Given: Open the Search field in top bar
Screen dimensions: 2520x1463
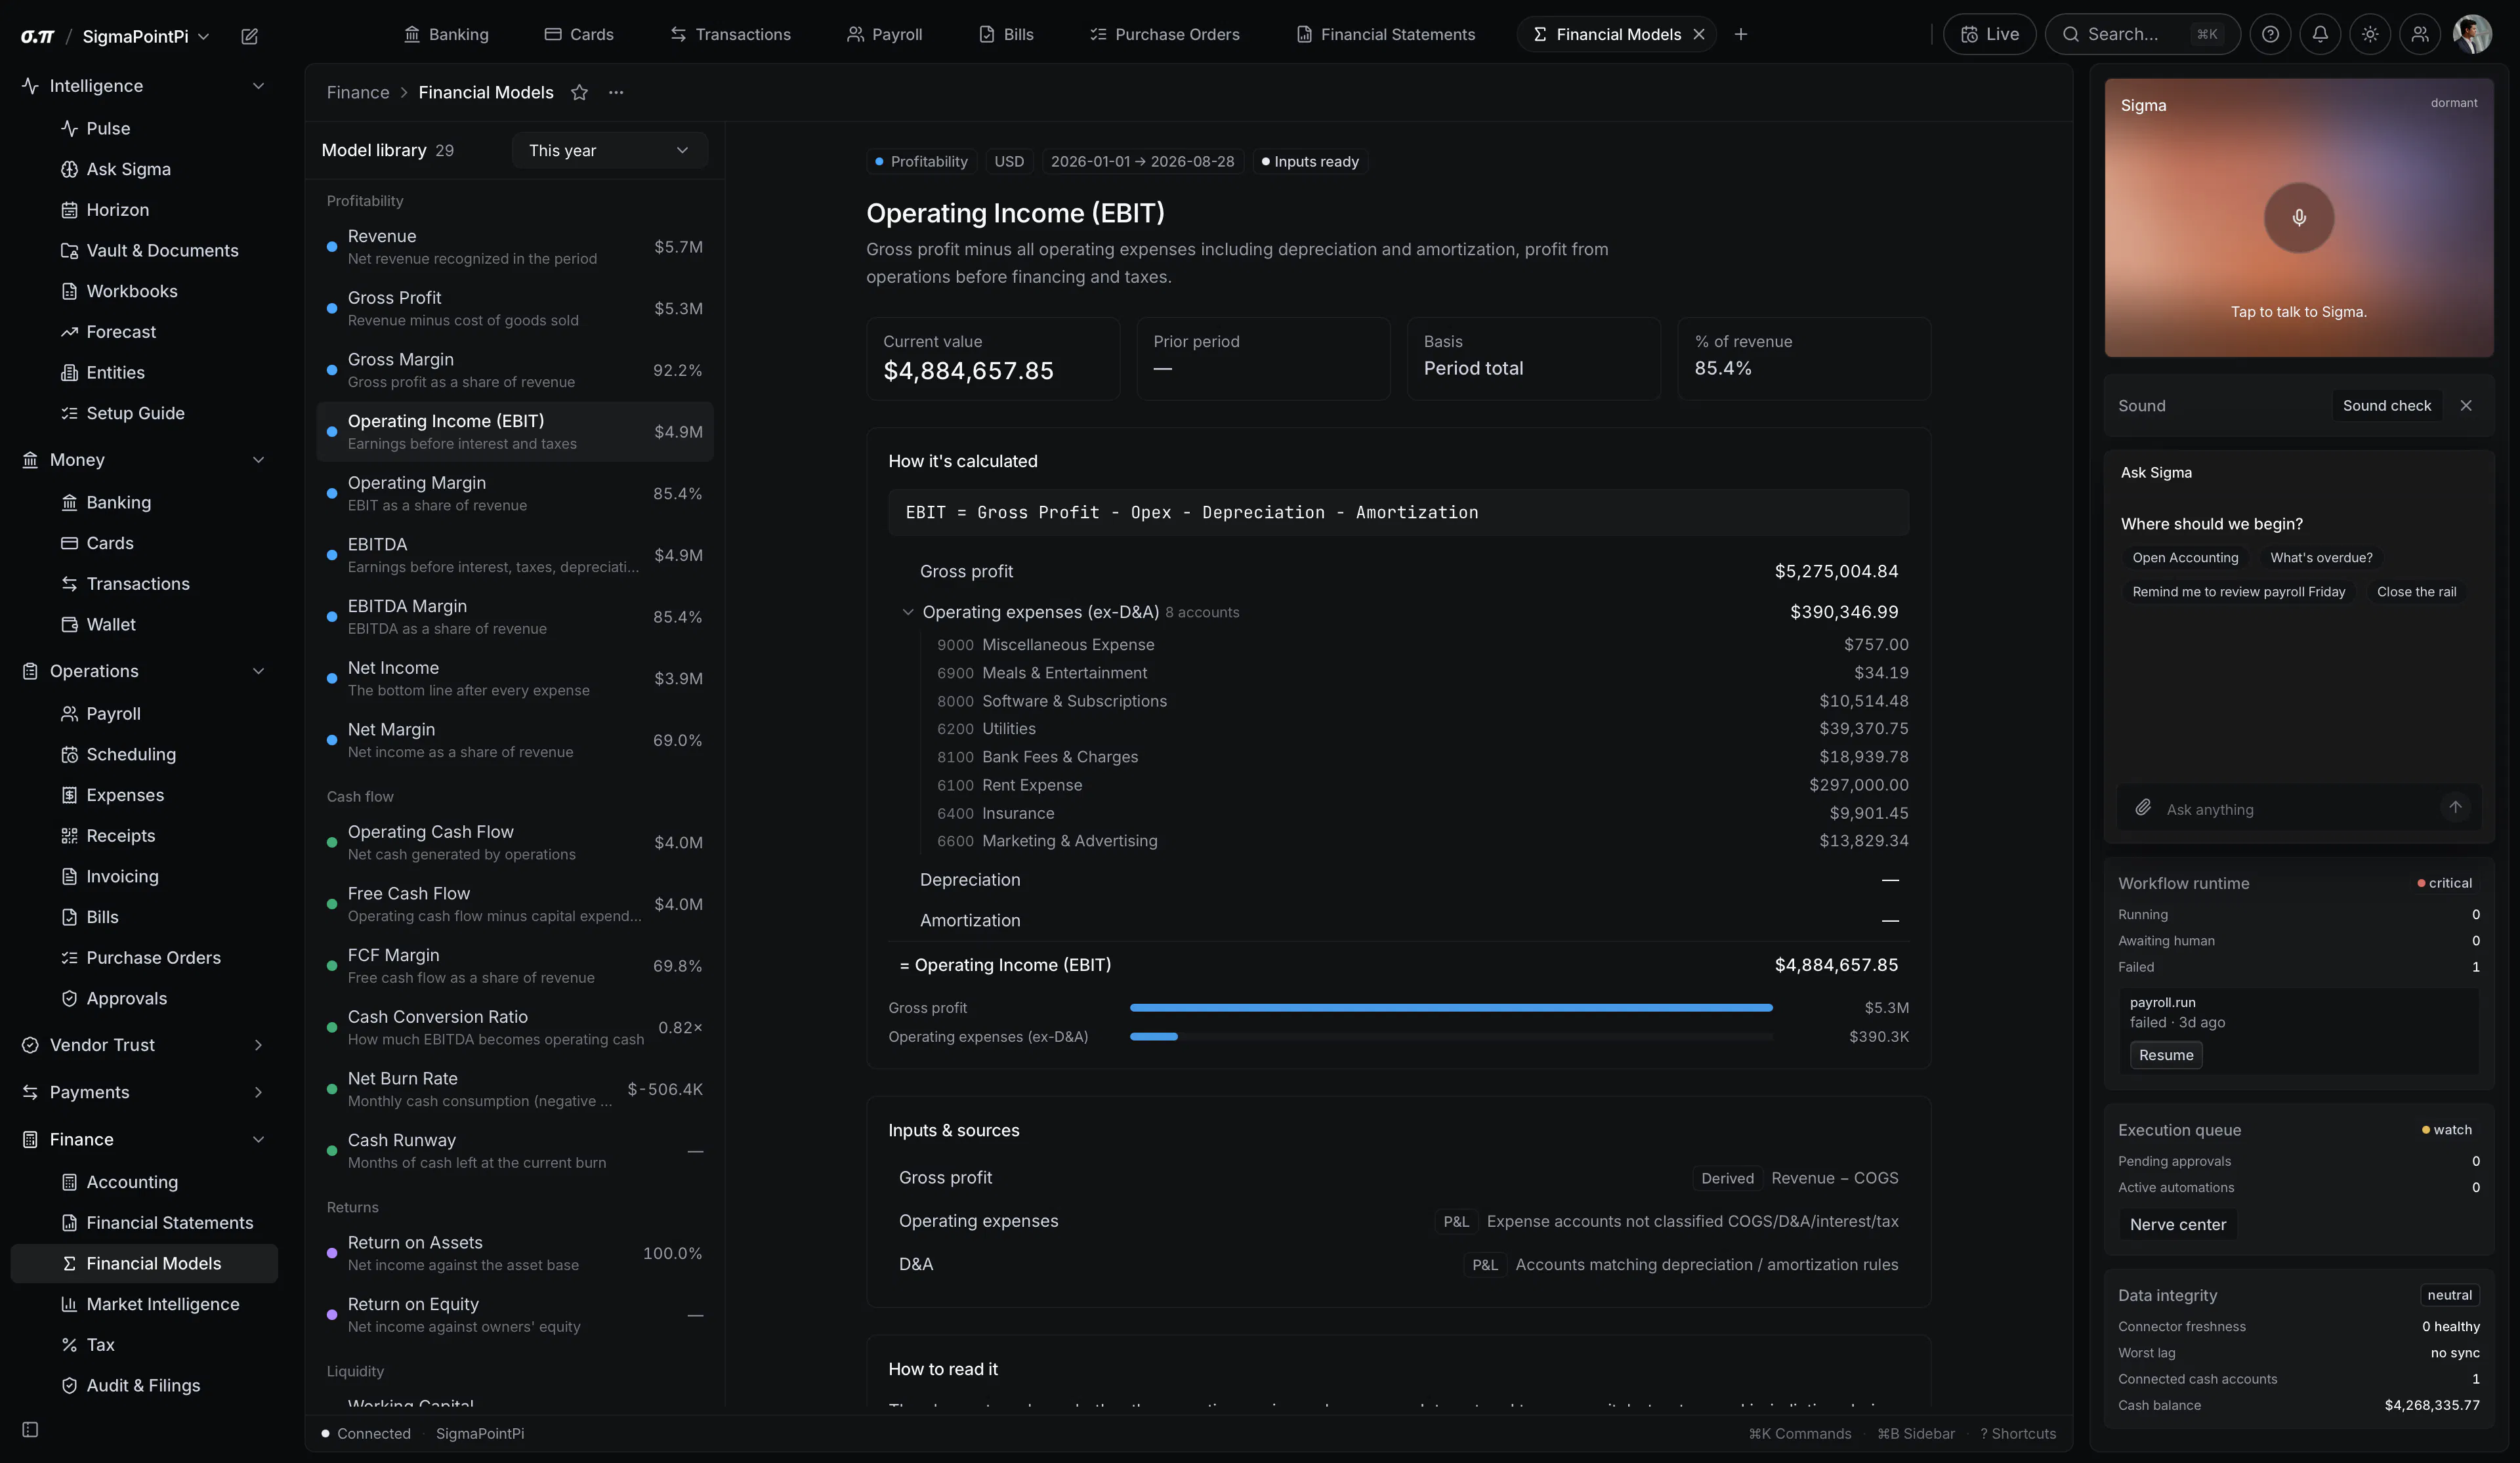Looking at the screenshot, I should click(x=2142, y=34).
